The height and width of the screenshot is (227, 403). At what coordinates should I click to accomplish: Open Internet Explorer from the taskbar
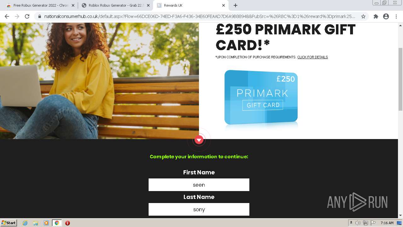tap(25, 223)
